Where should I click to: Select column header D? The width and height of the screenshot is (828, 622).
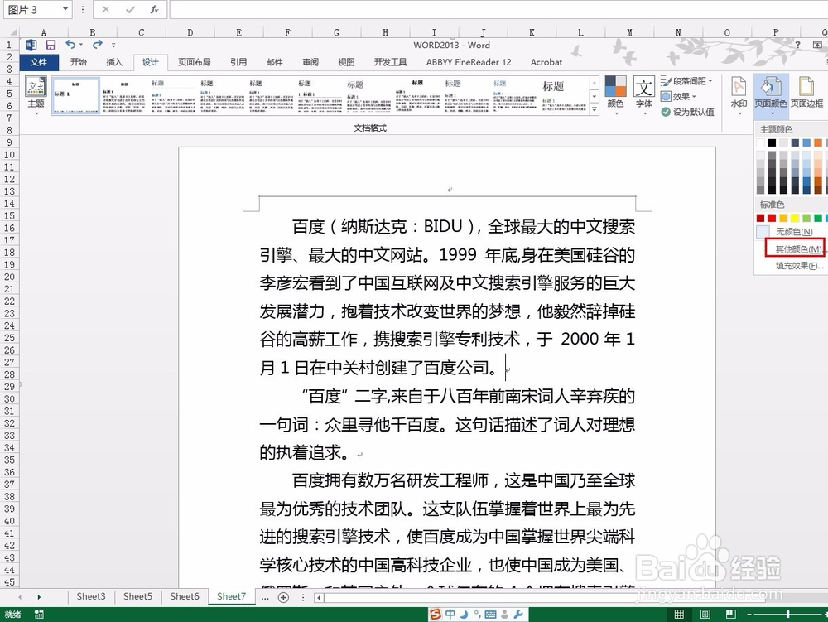tap(190, 33)
